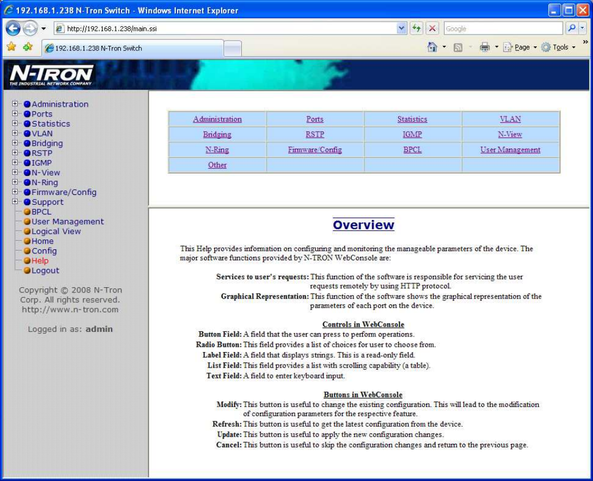Expand the Statistics tree node
The width and height of the screenshot is (593, 481).
pos(15,123)
